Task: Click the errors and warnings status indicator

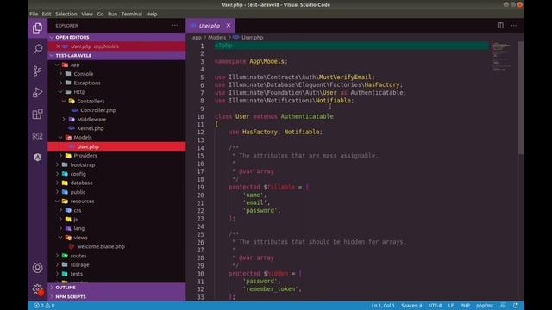Action: (44, 306)
